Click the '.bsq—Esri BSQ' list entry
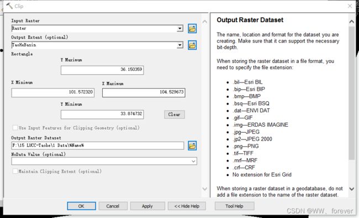Viewport: 359px width, 218px height. 251,103
